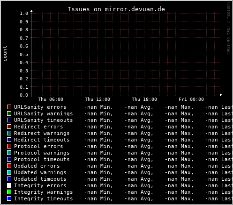Click the Thu 12:00 time axis label
233x205 pixels.
coord(98,99)
